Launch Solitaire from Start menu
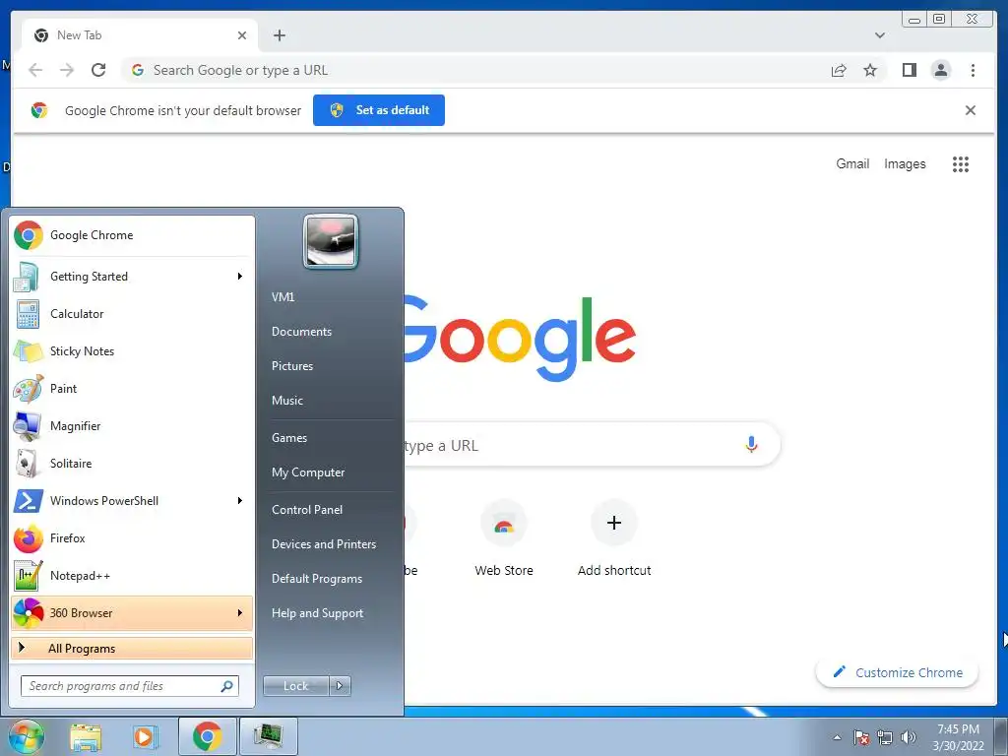The image size is (1008, 756). (132, 464)
